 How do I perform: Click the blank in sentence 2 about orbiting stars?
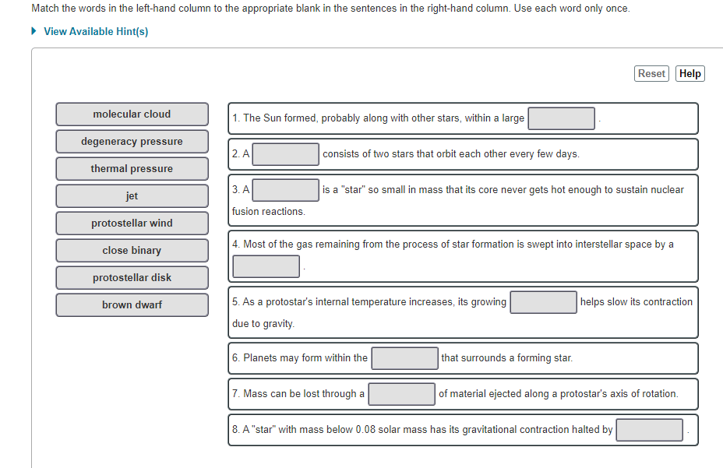click(285, 154)
